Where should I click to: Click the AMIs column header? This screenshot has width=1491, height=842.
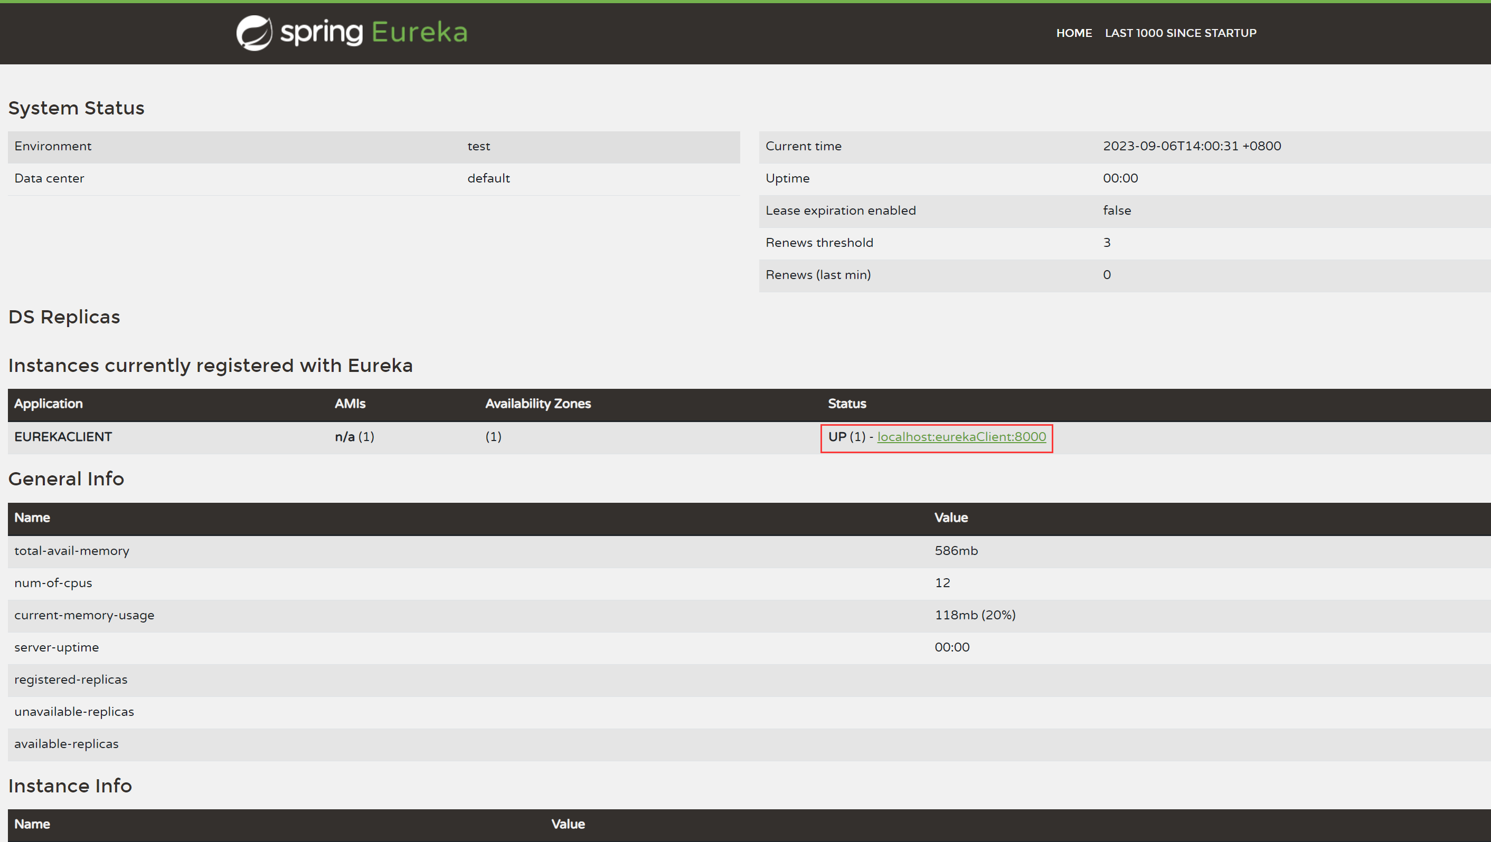pyautogui.click(x=350, y=404)
